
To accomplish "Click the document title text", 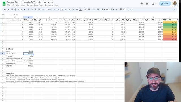I will 24,2.
